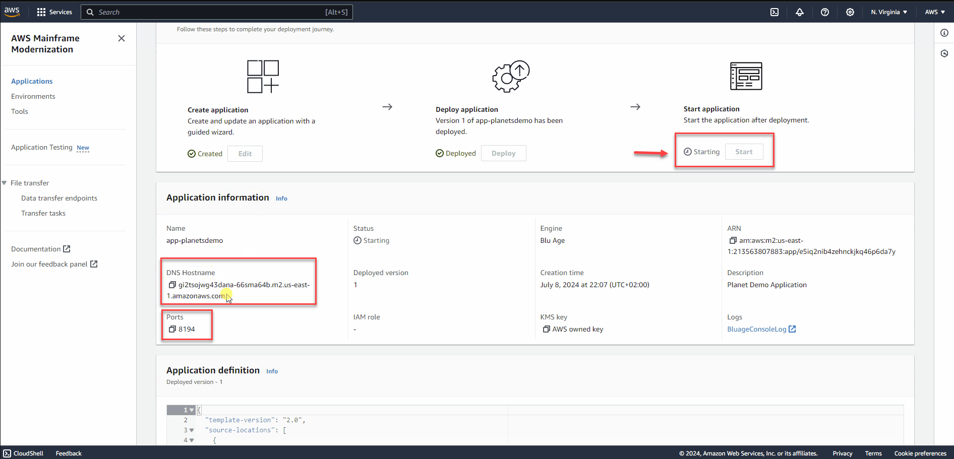Click the CloudShell icon in the footer

7,453
